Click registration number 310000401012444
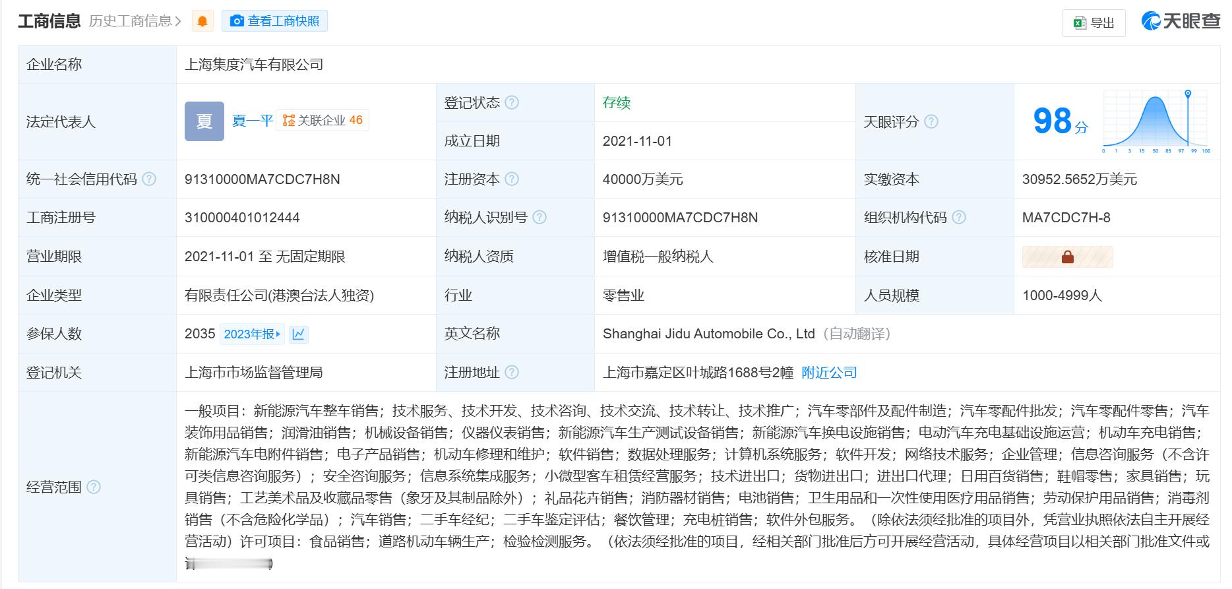Viewport: 1232px width, 589px height. [x=242, y=218]
